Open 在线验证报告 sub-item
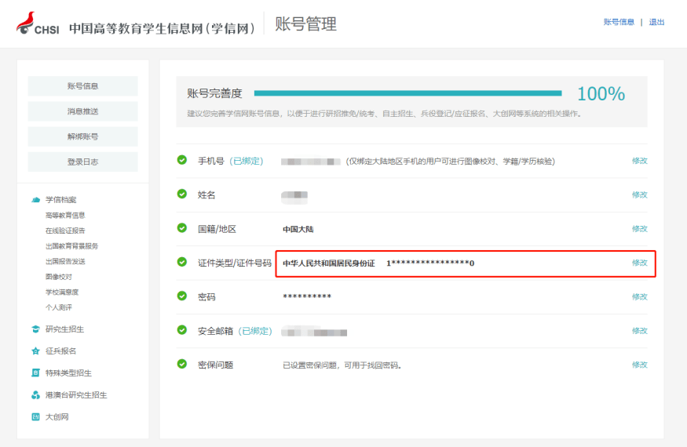687x447 pixels. (x=65, y=230)
